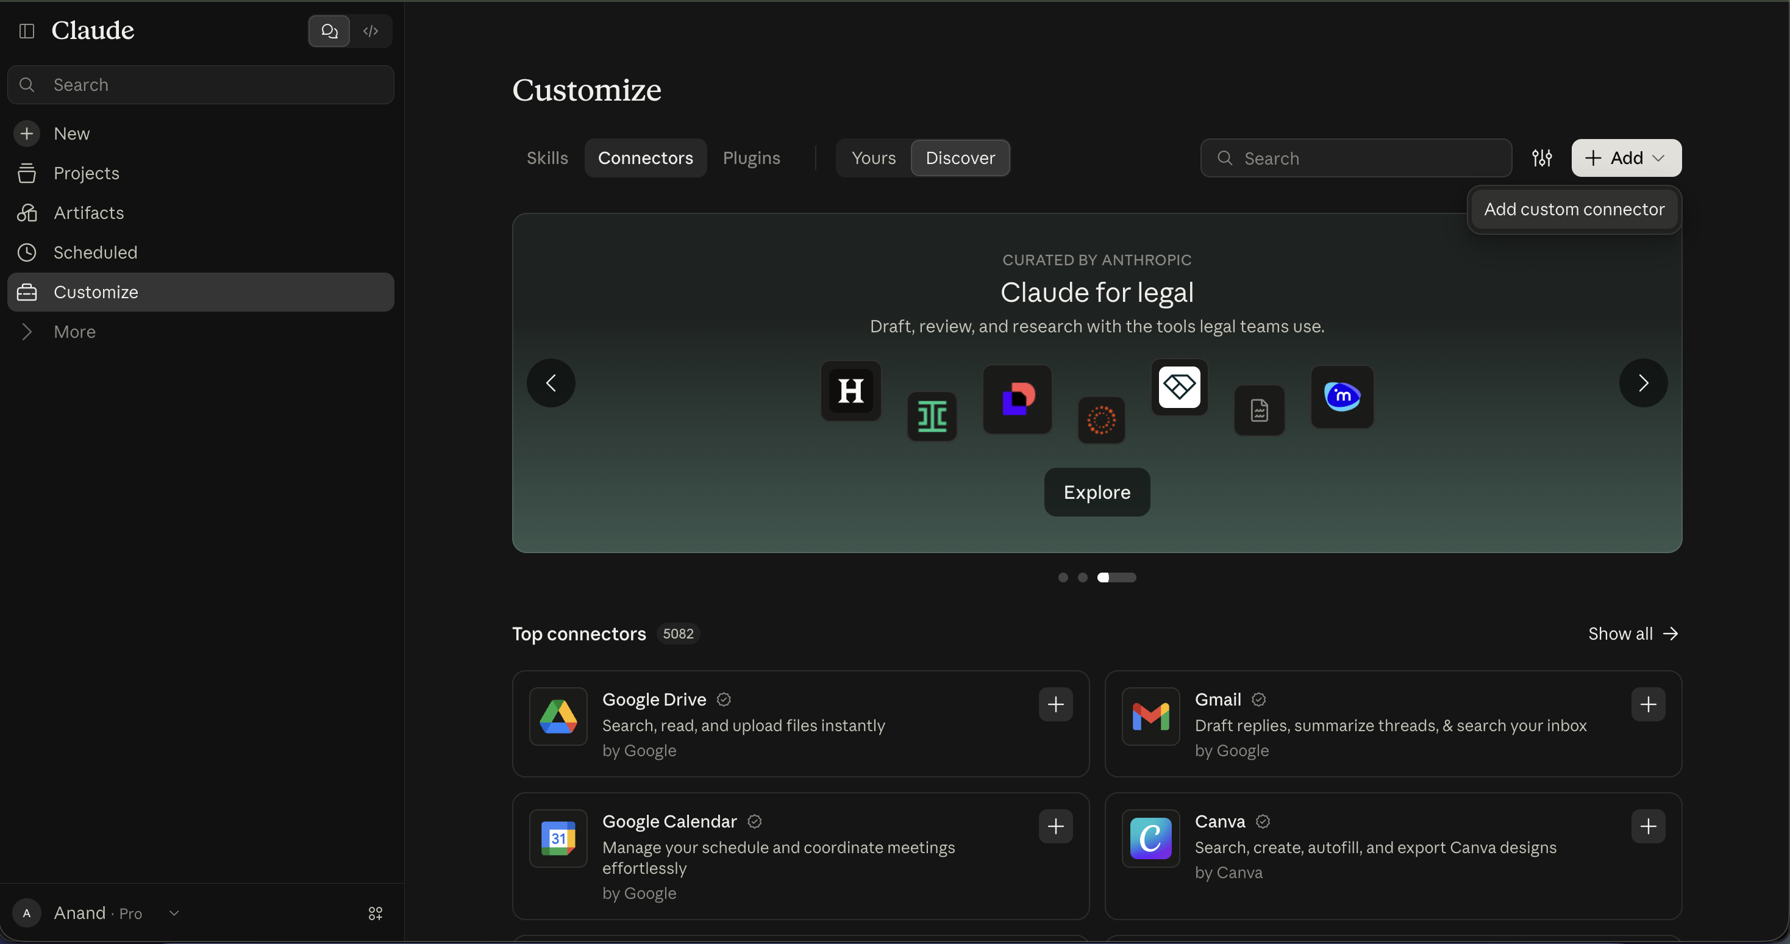Click the apps grid icon

click(x=375, y=913)
